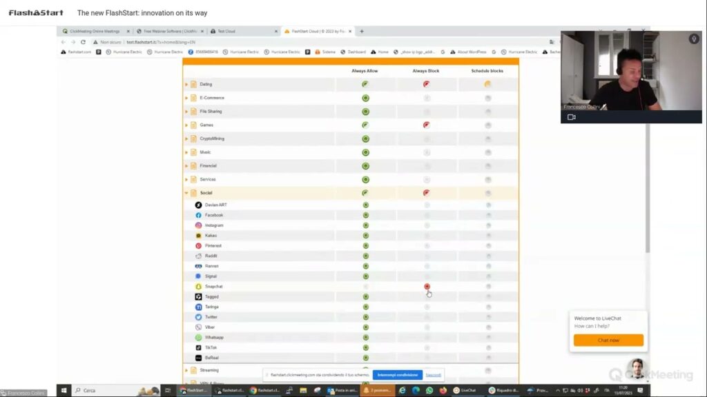Click the Games category folder icon
Viewport: 707px width, 397px height.
[194, 125]
